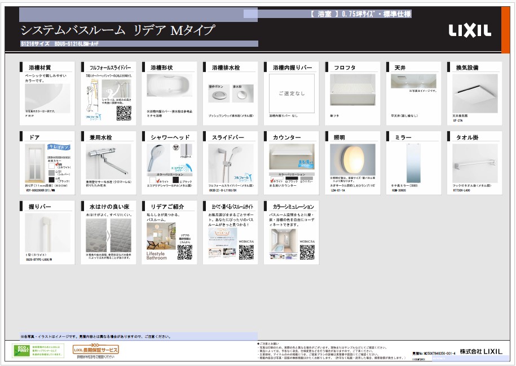Toggle the シルバー S1 checkbox in door card
The width and height of the screenshot is (516, 366).
click(56, 172)
